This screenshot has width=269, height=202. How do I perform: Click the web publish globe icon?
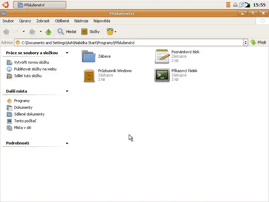coord(9,69)
